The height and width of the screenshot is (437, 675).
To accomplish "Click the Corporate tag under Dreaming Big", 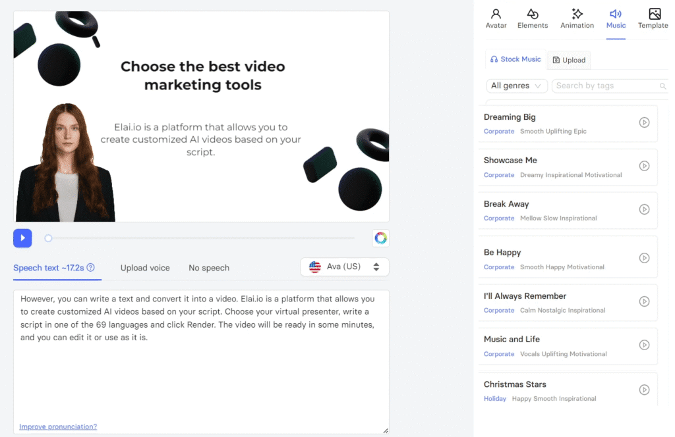I will coord(499,132).
